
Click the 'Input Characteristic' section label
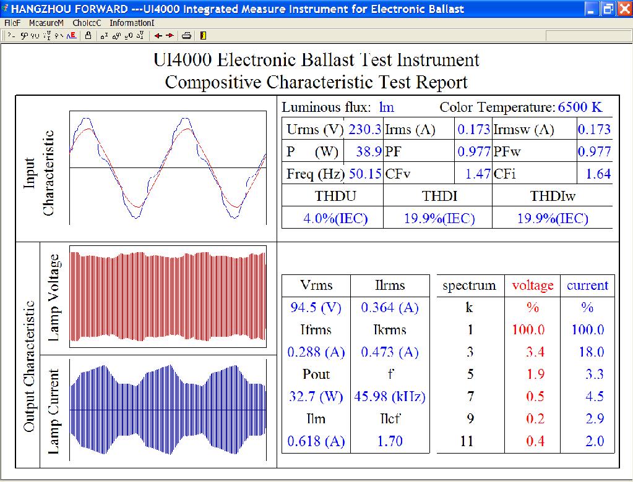pos(38,173)
